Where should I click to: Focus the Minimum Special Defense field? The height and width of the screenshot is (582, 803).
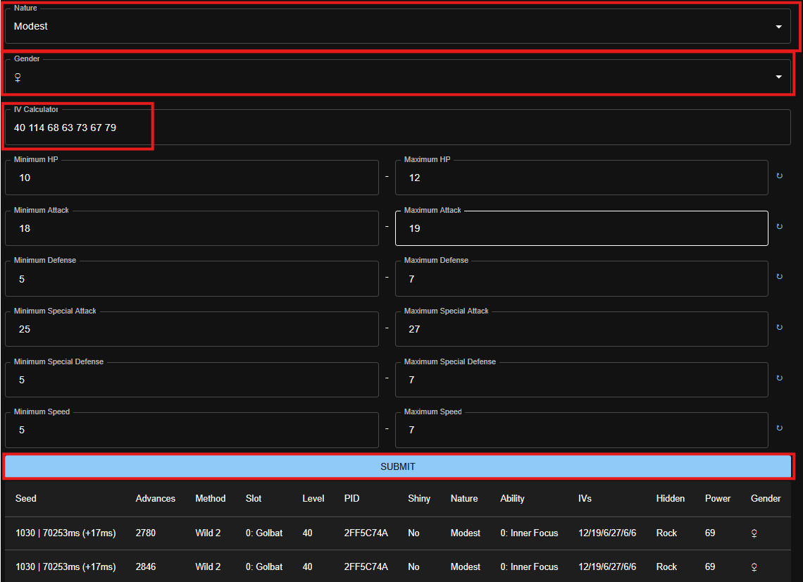(192, 380)
